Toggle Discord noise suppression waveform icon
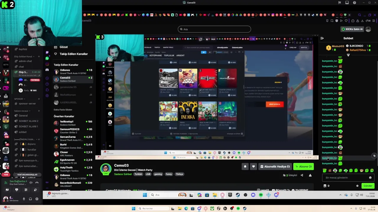The height and width of the screenshot is (212, 378). coord(31,183)
